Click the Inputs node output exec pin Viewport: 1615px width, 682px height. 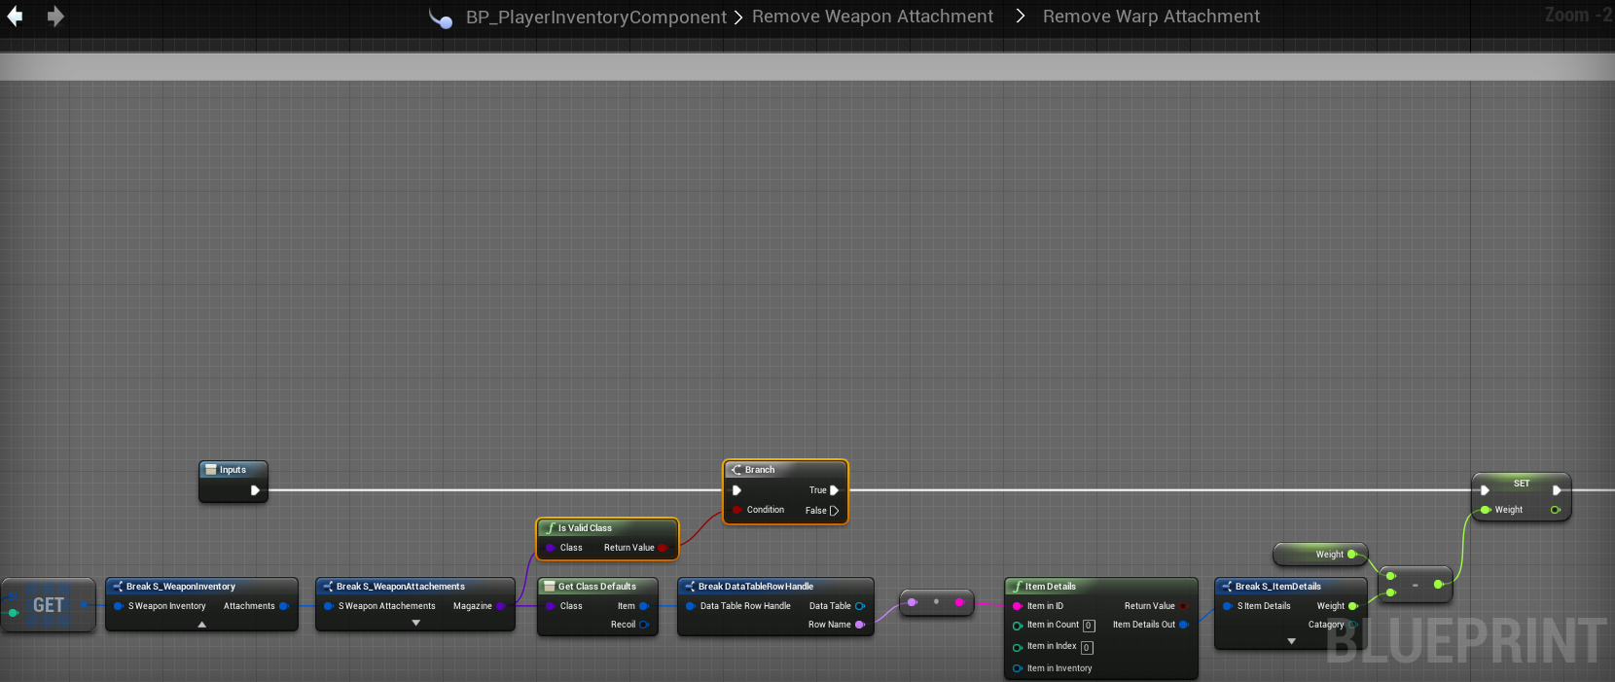[255, 490]
